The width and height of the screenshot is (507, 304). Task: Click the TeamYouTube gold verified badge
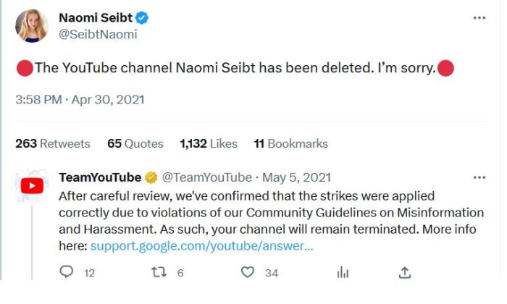click(151, 177)
